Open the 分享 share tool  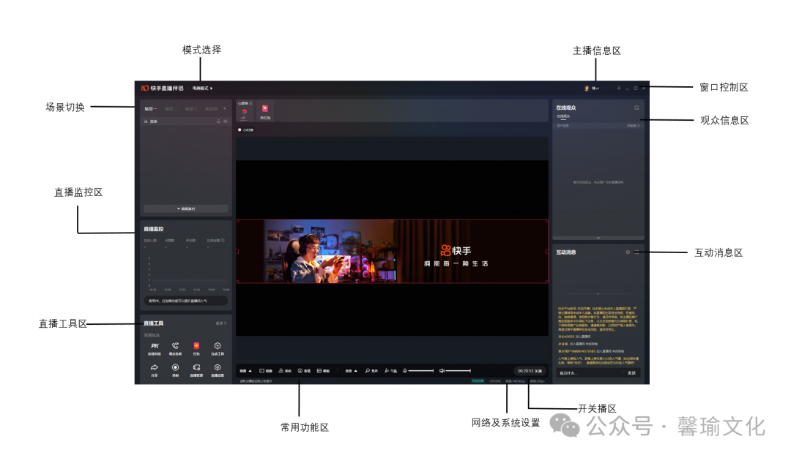[155, 368]
